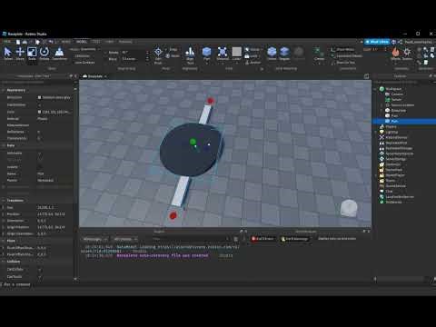The width and height of the screenshot is (436, 327).
Task: Click the viewport maximize icon above the scene
Action: pos(366,76)
